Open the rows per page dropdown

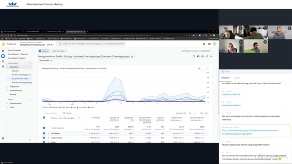(x=192, y=113)
